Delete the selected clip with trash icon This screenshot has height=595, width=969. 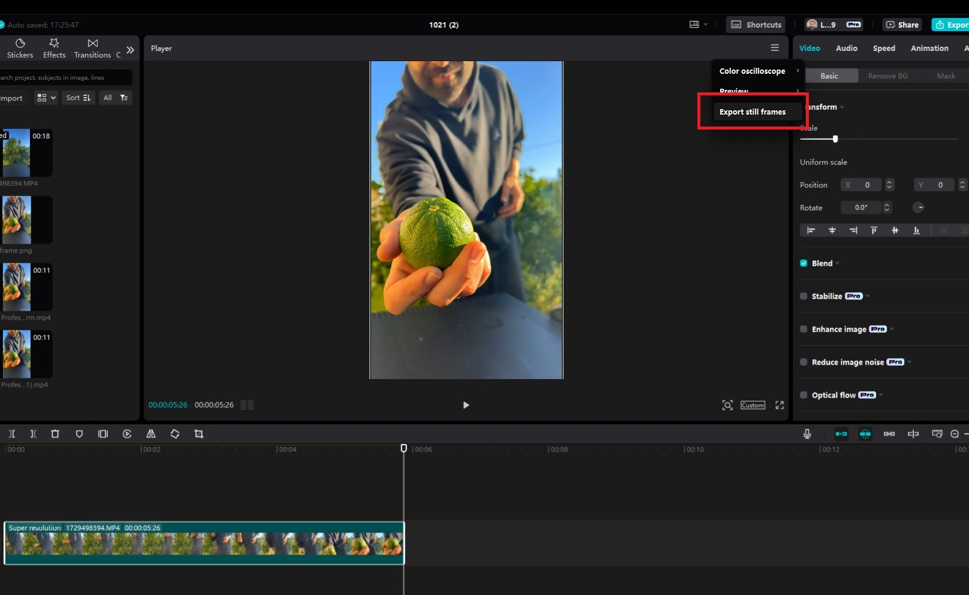pos(55,434)
